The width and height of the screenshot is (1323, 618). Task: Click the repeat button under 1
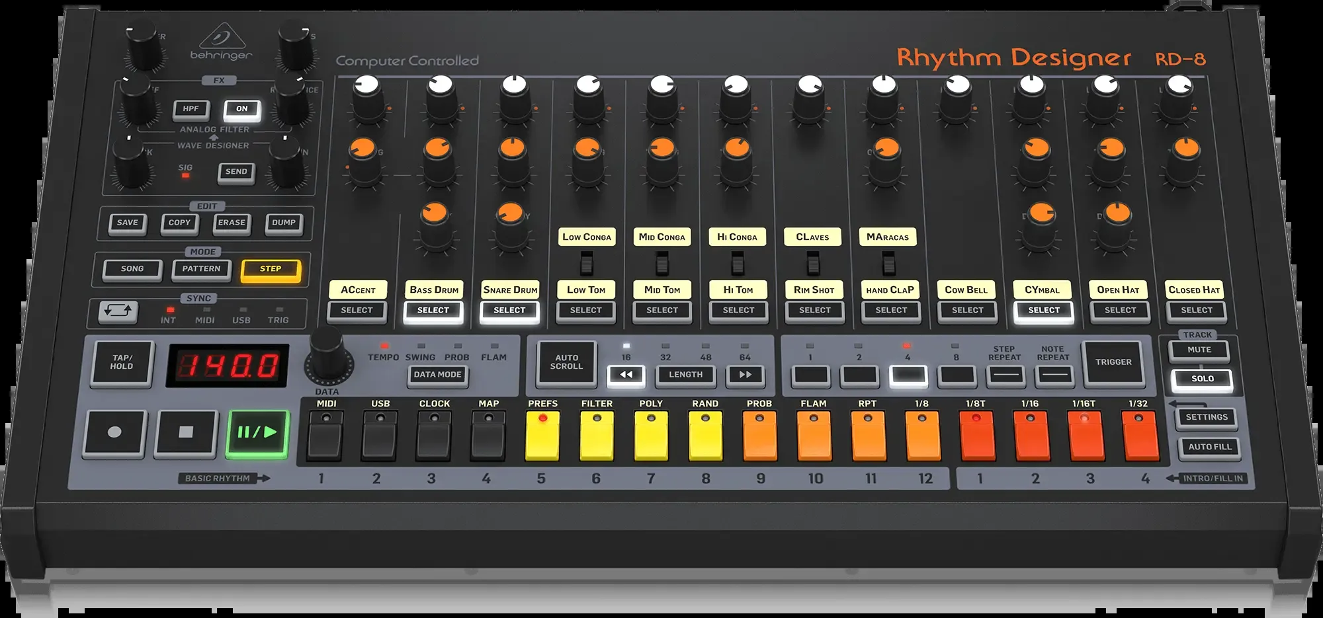tap(811, 375)
